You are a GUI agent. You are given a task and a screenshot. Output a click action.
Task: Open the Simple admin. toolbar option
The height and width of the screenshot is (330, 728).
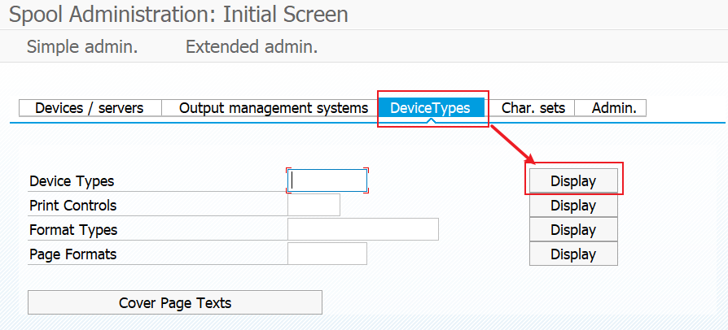[x=82, y=47]
